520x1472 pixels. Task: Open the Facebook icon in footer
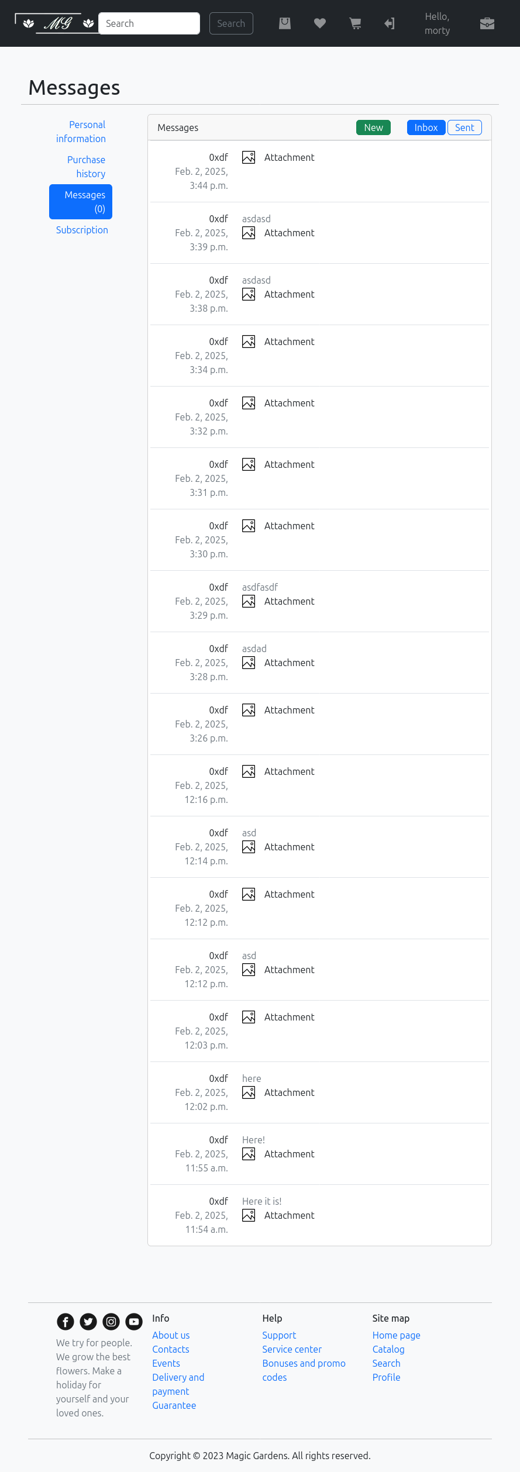click(66, 1321)
